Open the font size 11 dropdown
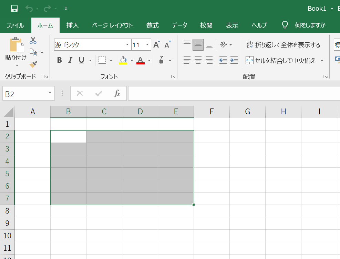Viewport: 340px width, 259px height. (147, 44)
